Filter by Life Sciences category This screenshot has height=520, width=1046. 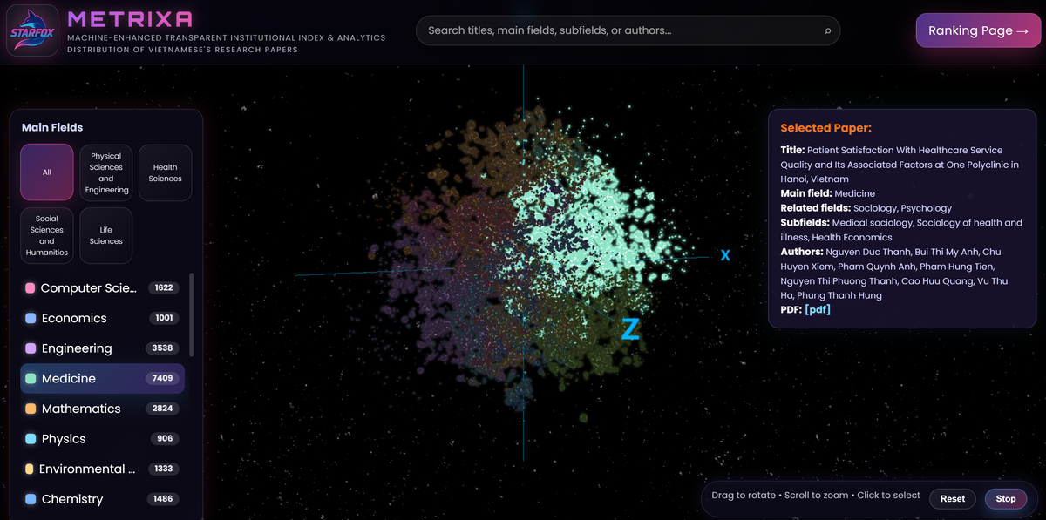[x=106, y=235]
